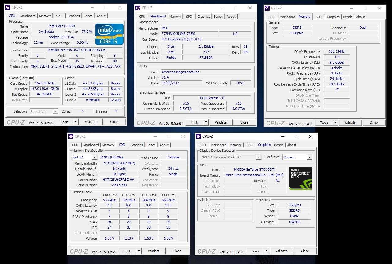Click CPU-Z app icon in Graphics window title bar
Viewport: 392px width, 264px height.
[x=198, y=136]
